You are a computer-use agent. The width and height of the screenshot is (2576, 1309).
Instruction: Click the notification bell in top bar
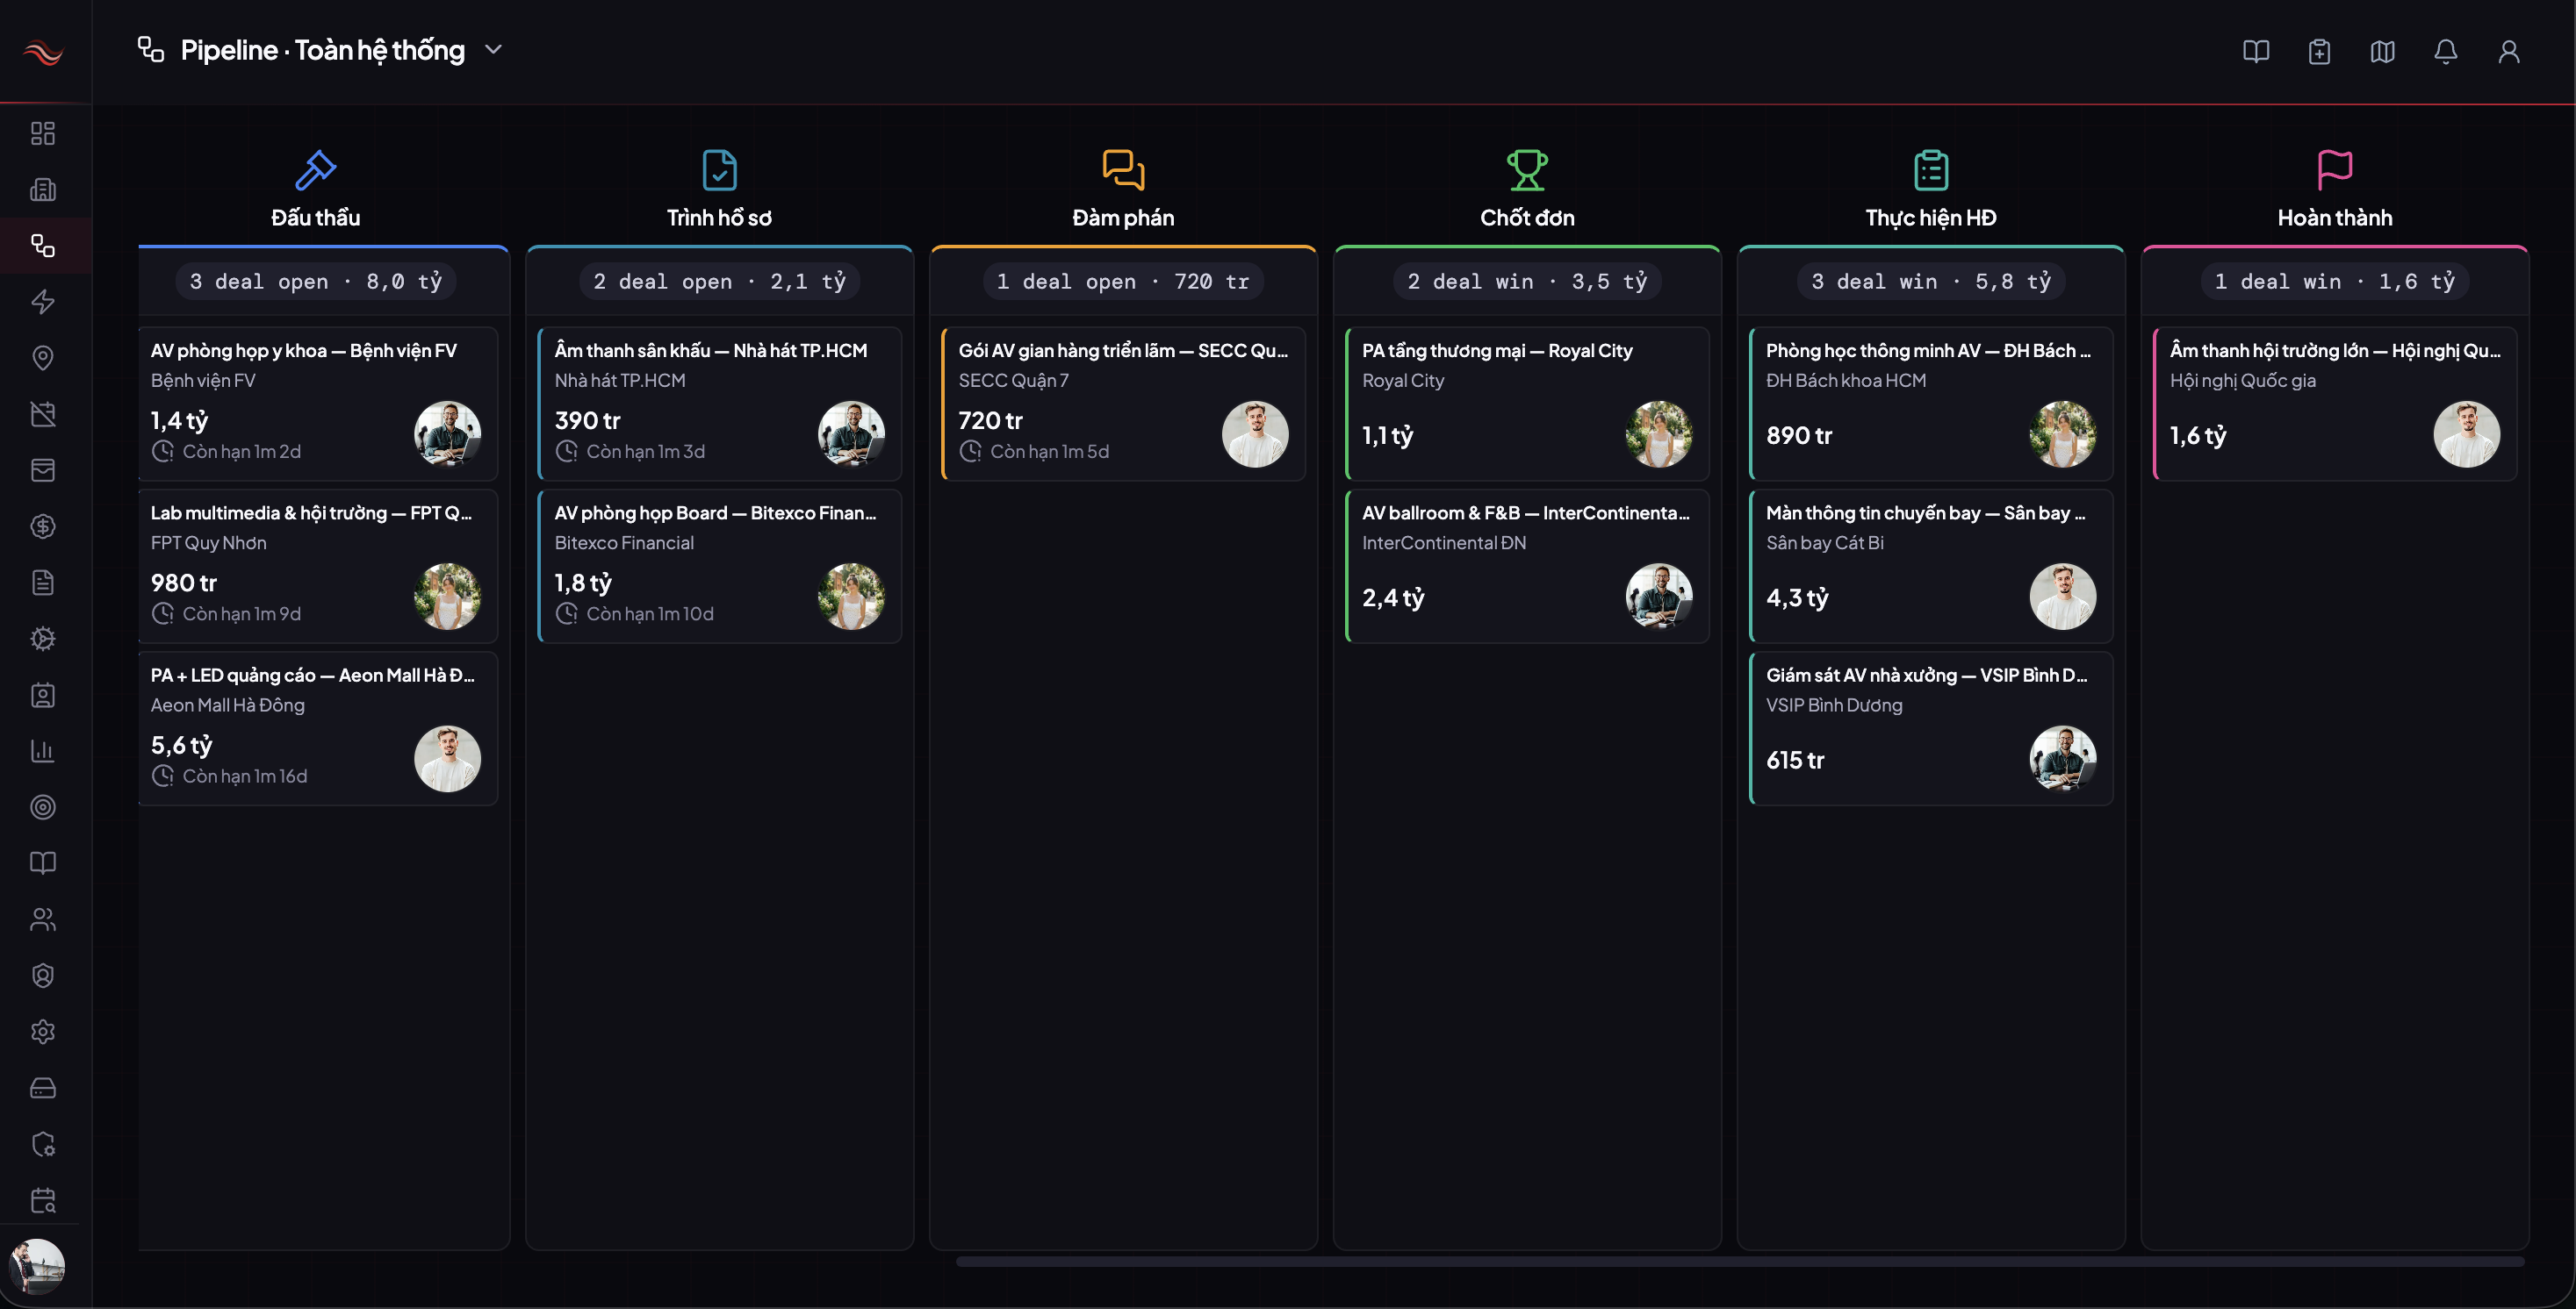2445,51
